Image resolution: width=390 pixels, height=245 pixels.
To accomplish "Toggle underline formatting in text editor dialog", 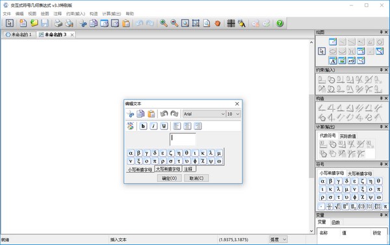I will point(164,126).
